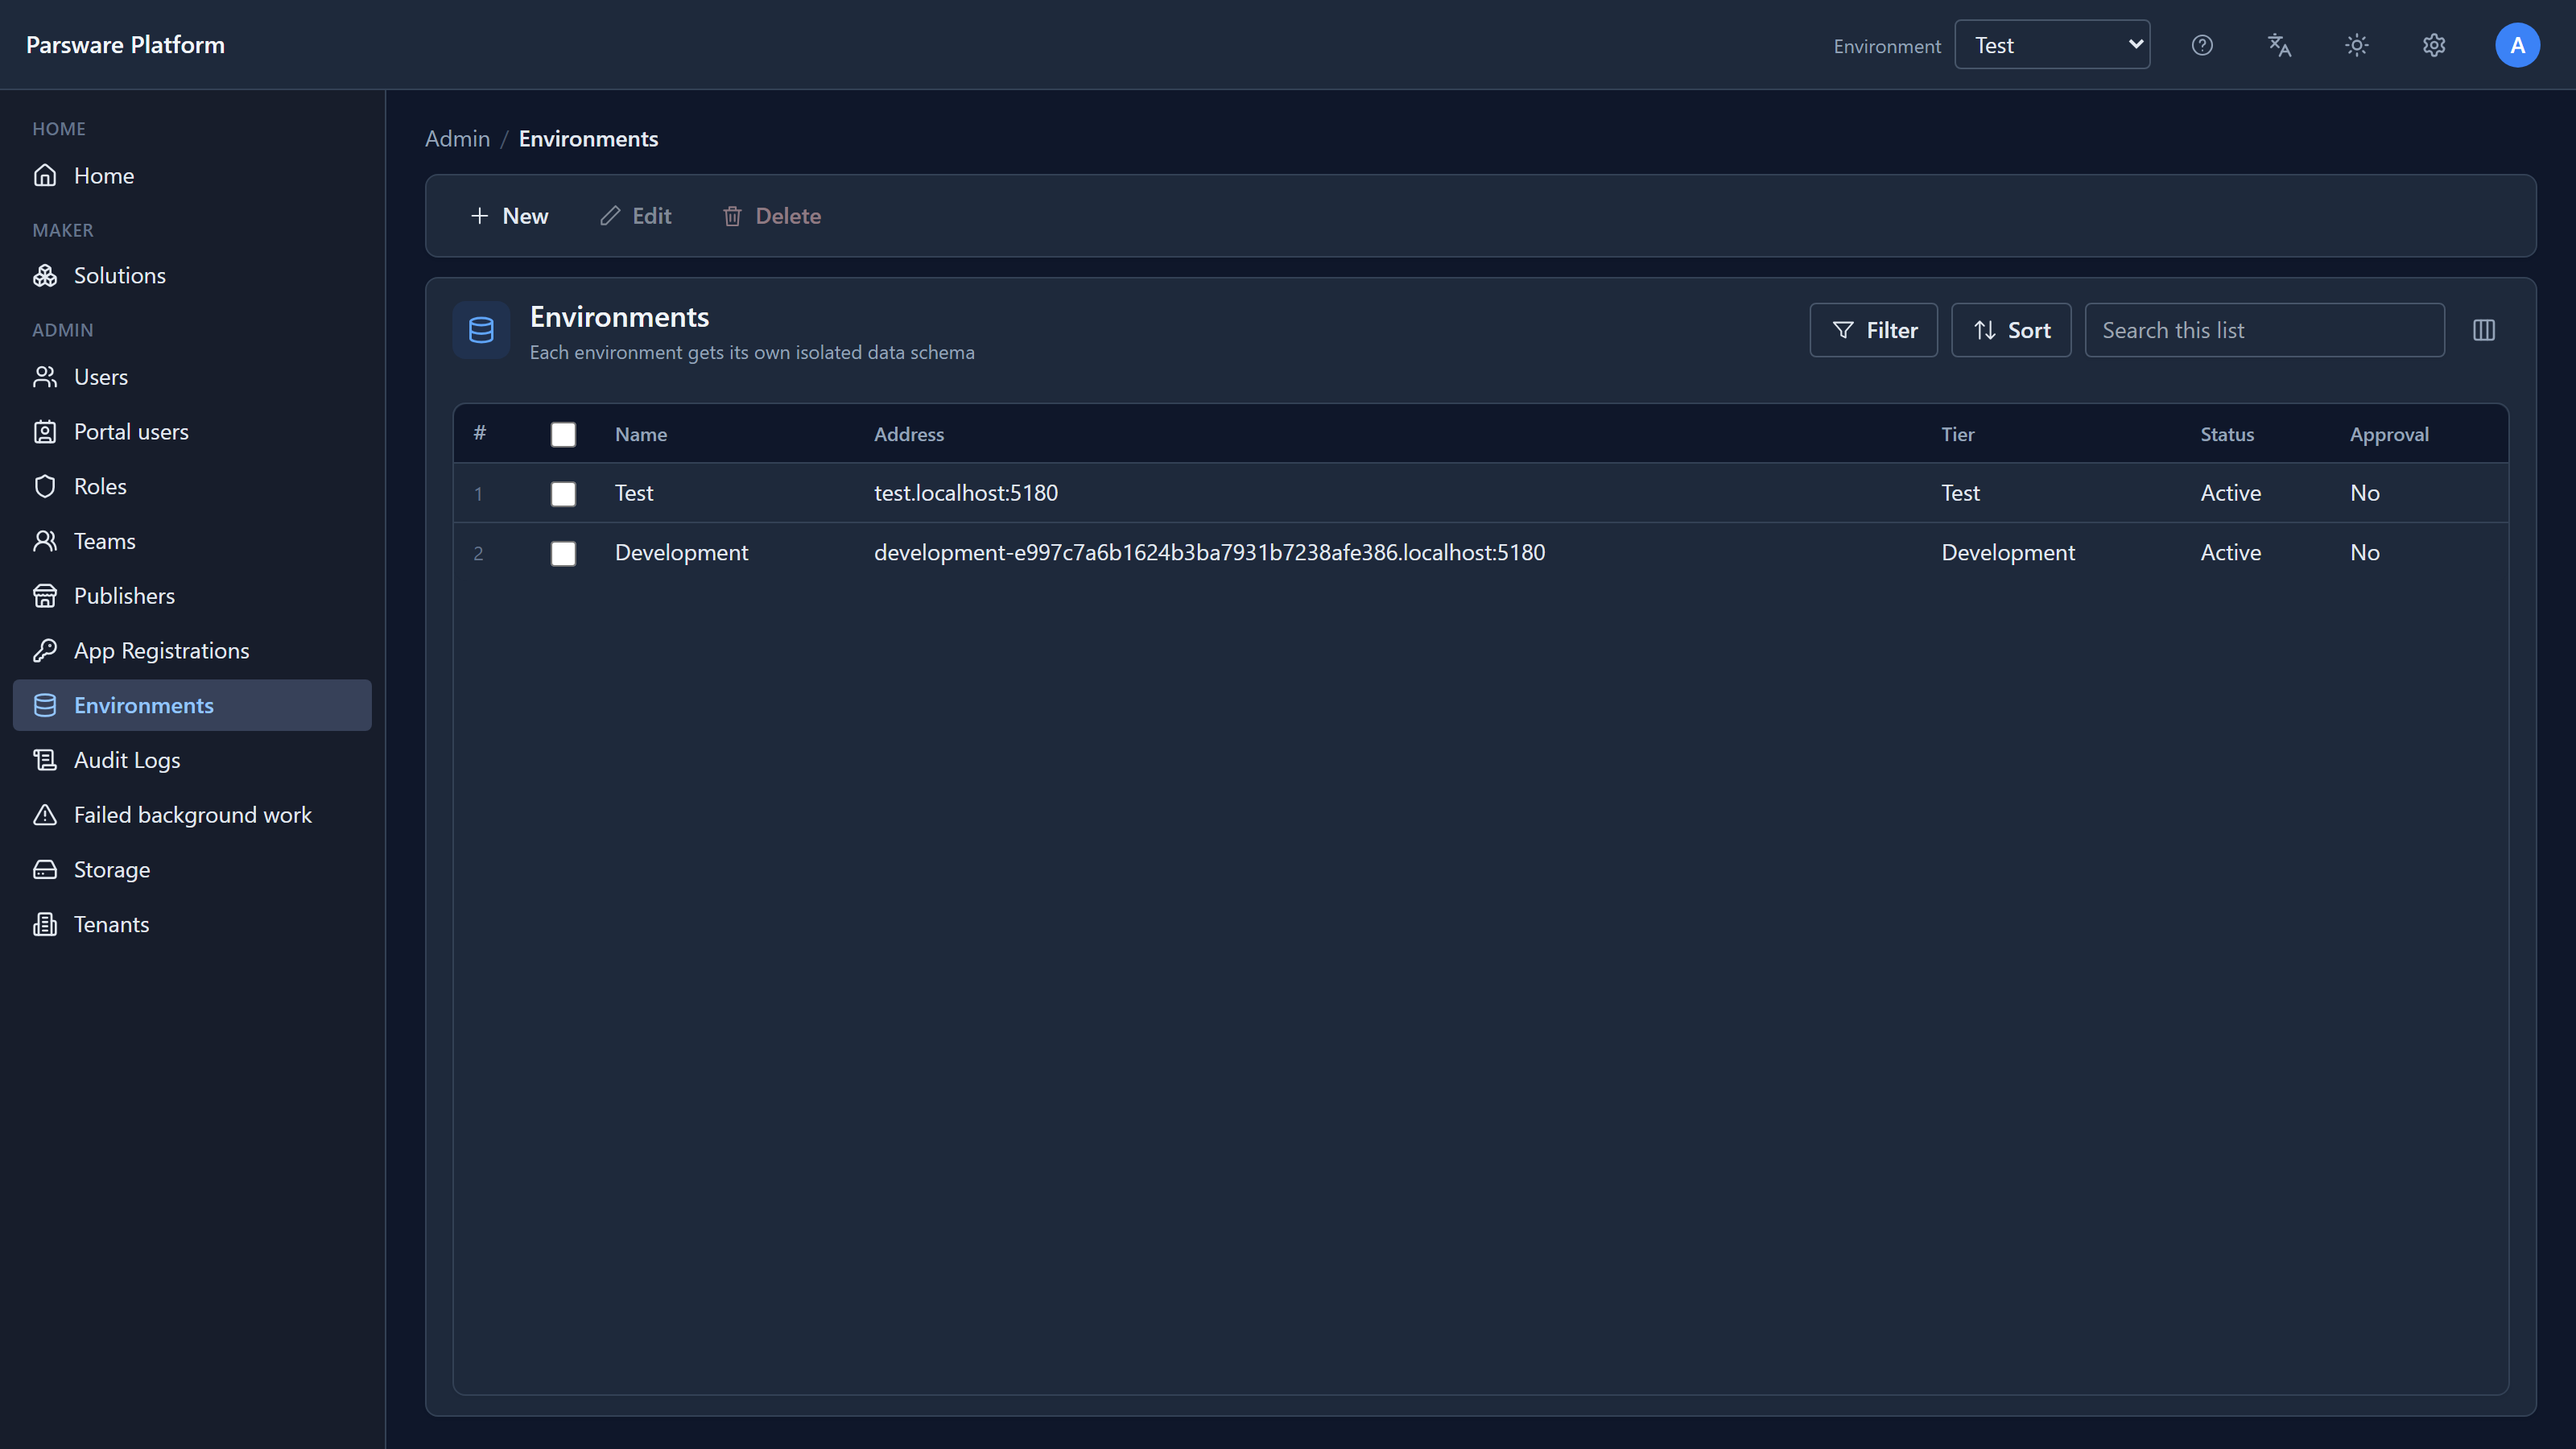Toggle the select-all checkbox in the table header
Viewport: 2576px width, 1449px height.
pyautogui.click(x=563, y=434)
